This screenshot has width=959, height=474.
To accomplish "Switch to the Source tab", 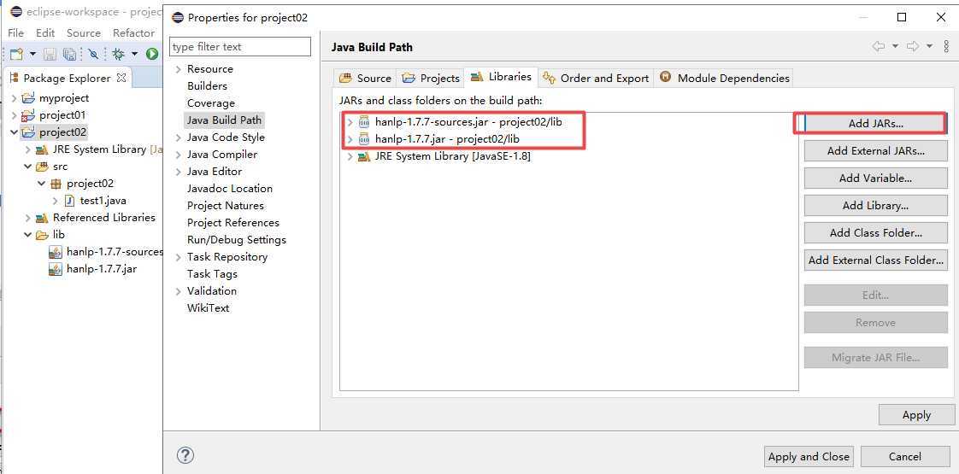I will click(x=365, y=79).
